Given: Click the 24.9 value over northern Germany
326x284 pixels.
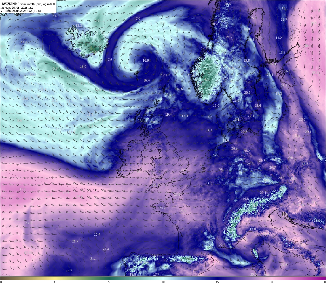Looking at the screenshot, I should pos(234,148).
